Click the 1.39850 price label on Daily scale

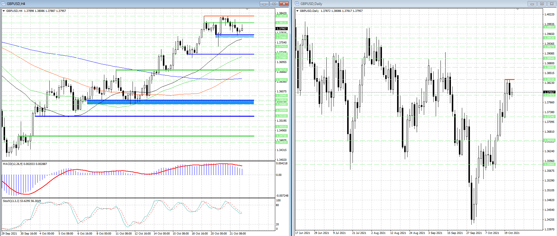coord(549,27)
